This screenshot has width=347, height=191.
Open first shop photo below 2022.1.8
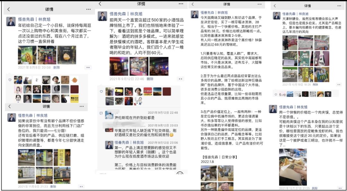click(x=209, y=174)
